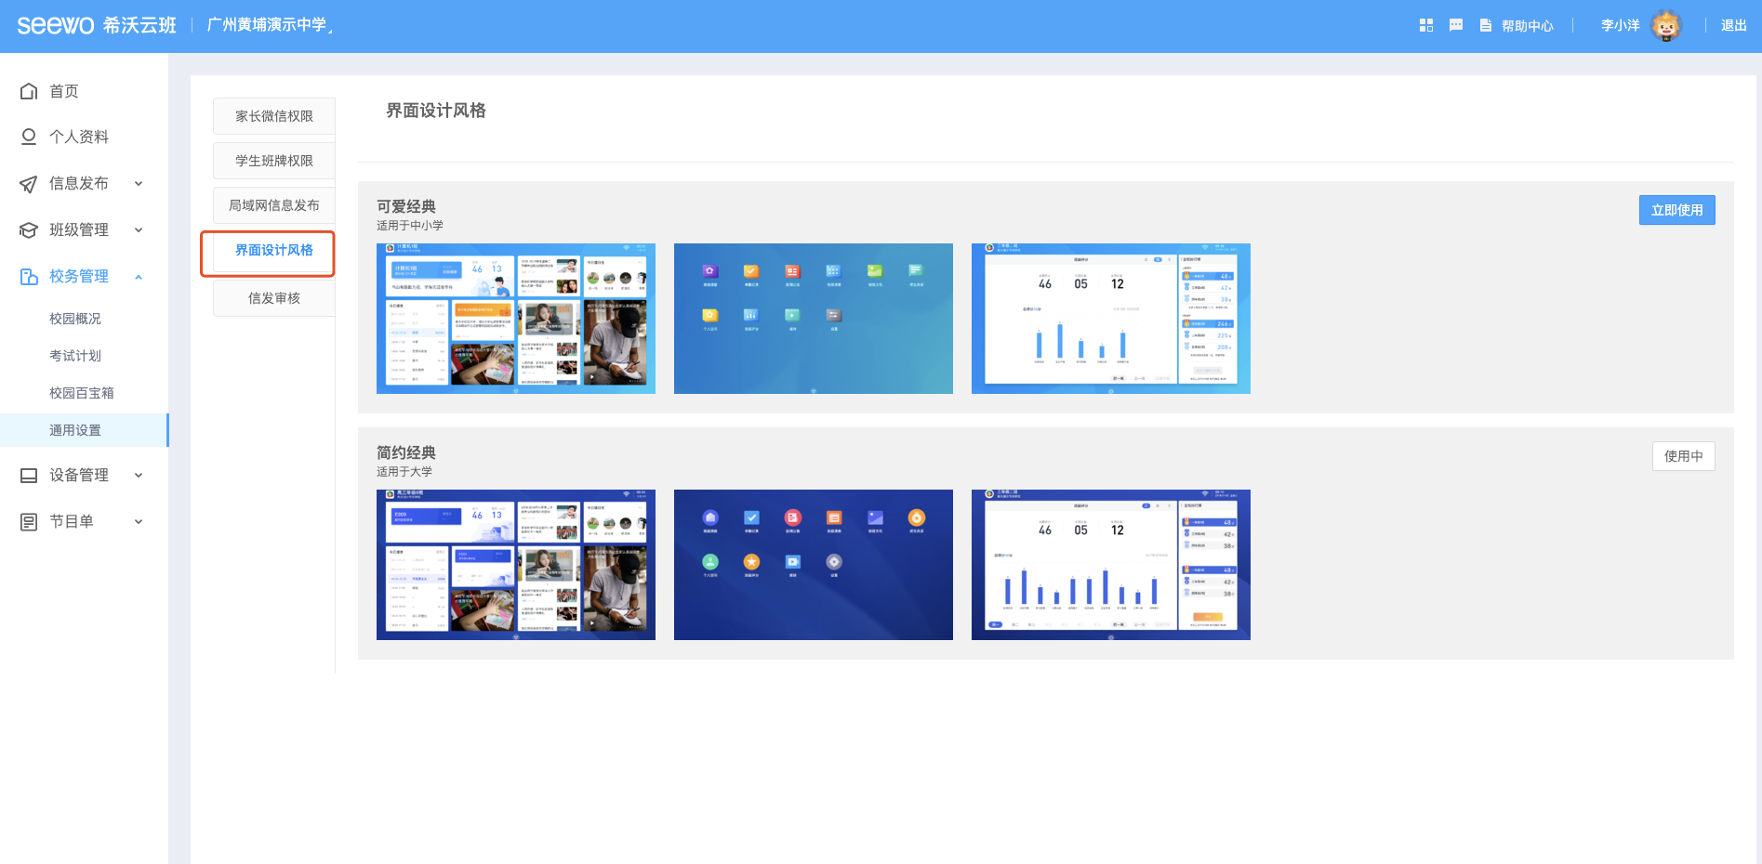Click the 广州黄埔演示中学 school name

(x=267, y=25)
